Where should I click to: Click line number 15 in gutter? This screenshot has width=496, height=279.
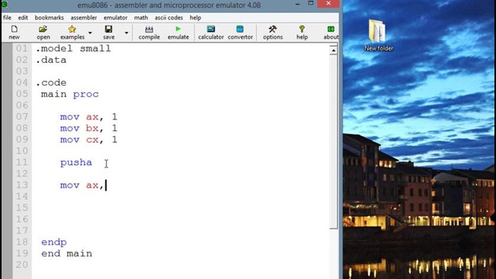(22, 208)
